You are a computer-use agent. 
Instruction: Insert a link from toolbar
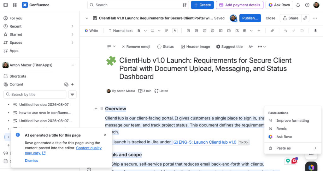coord(272,30)
